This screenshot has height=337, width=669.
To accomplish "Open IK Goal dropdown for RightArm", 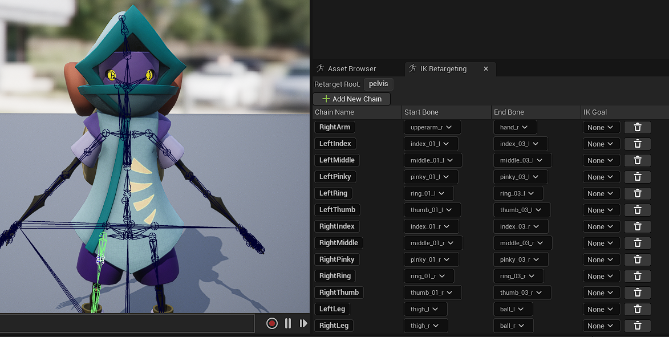I will 601,127.
